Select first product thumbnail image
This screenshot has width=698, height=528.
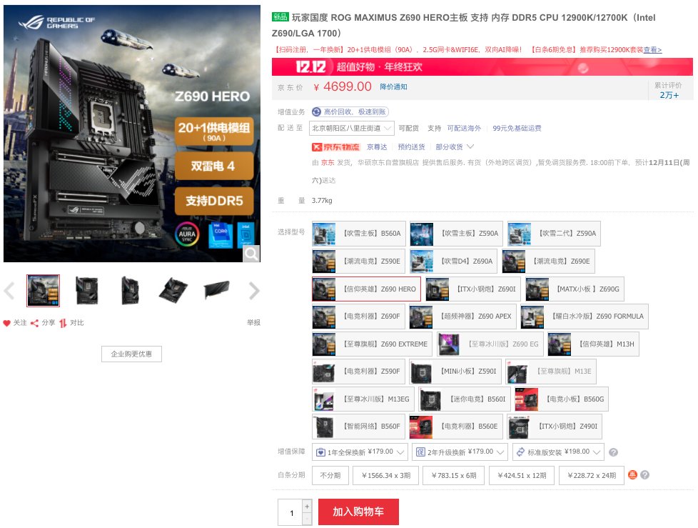44,291
